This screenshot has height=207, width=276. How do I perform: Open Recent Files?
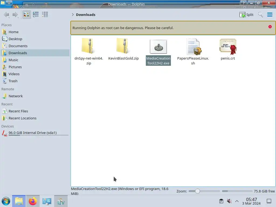click(35, 111)
